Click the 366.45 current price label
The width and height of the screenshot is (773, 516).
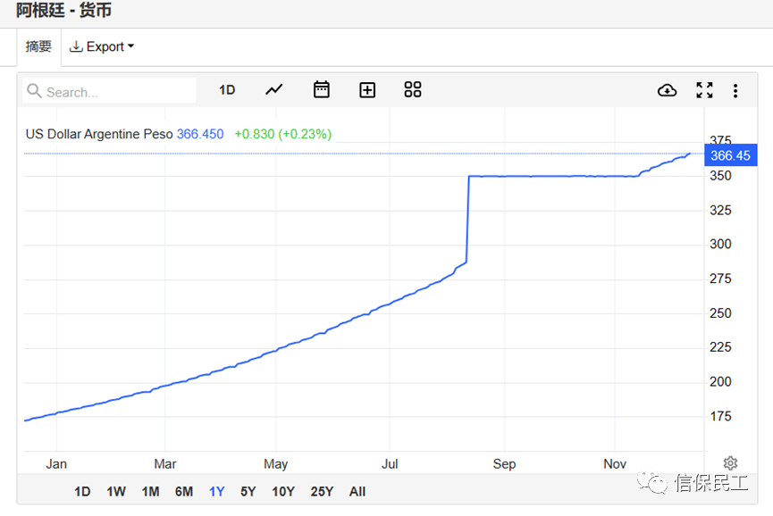point(731,155)
